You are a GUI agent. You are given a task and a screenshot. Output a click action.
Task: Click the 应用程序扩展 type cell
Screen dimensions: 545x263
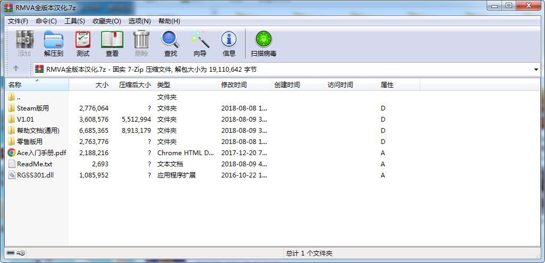click(x=176, y=175)
